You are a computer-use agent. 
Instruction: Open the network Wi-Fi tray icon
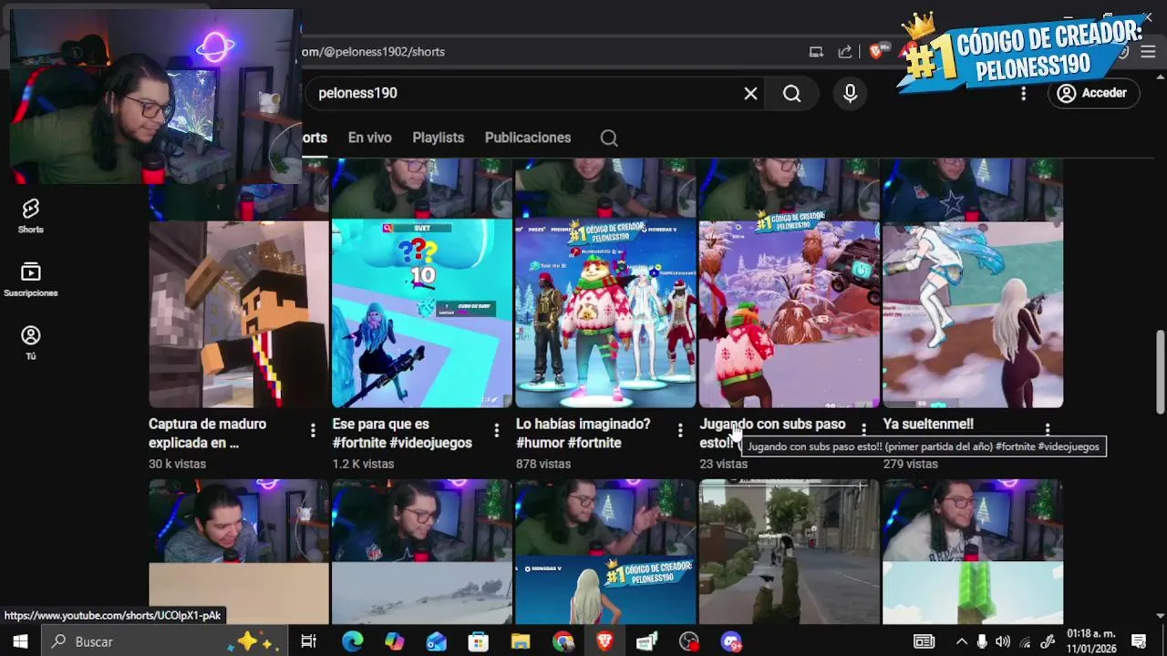1025,641
